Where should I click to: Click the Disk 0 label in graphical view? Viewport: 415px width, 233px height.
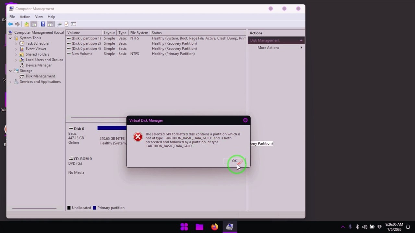pos(79,129)
